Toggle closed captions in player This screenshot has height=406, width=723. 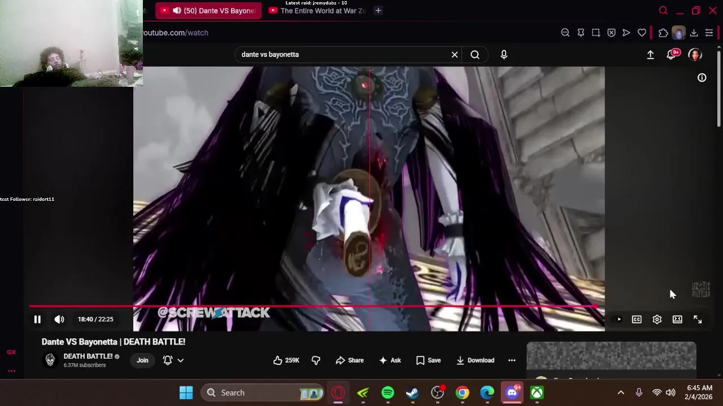637,320
